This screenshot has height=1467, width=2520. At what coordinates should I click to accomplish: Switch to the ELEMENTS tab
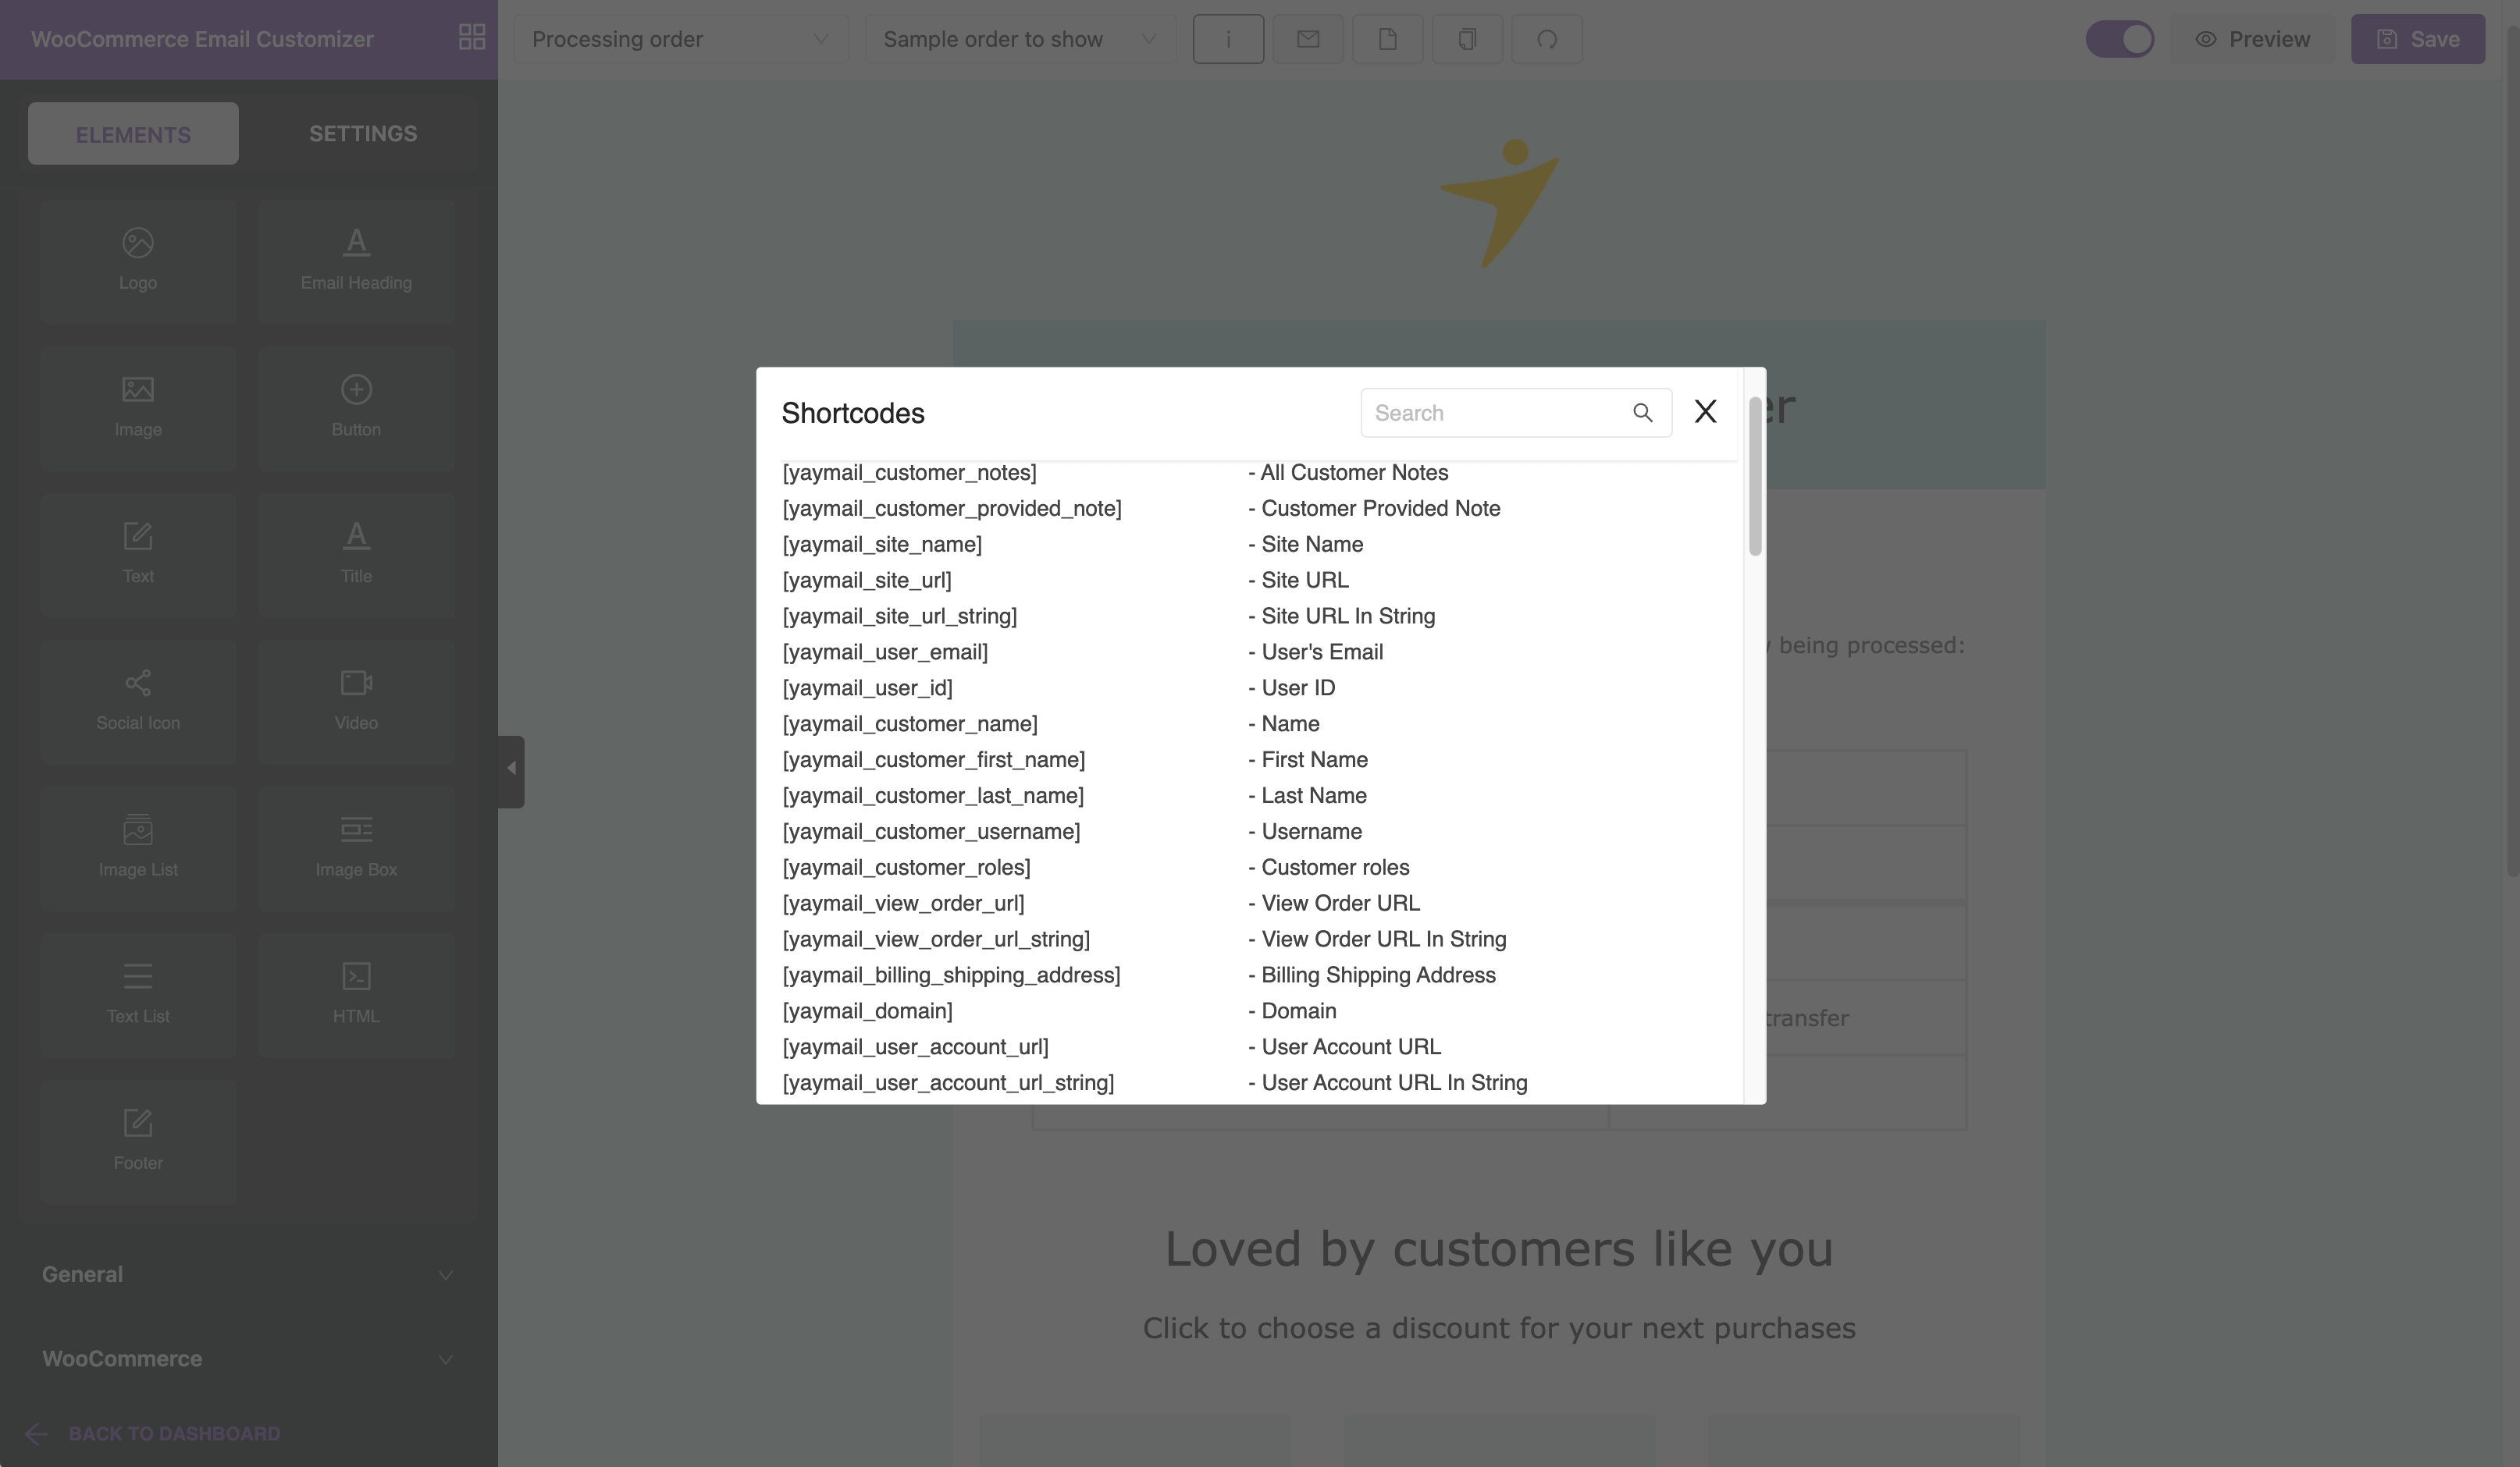click(x=133, y=133)
